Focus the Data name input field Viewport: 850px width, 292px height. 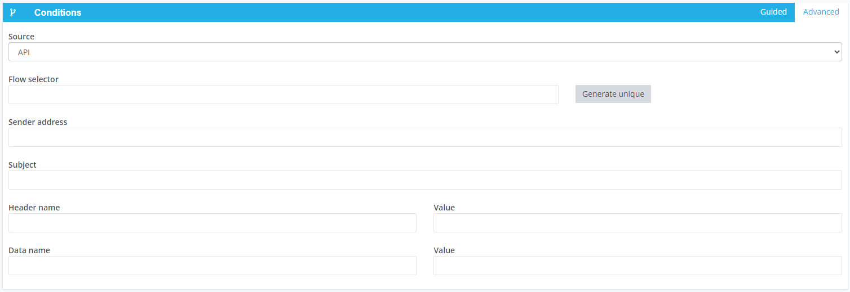click(x=213, y=266)
